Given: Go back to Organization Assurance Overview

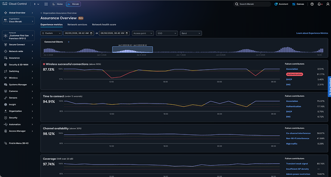Looking at the screenshot, I should (59, 13).
